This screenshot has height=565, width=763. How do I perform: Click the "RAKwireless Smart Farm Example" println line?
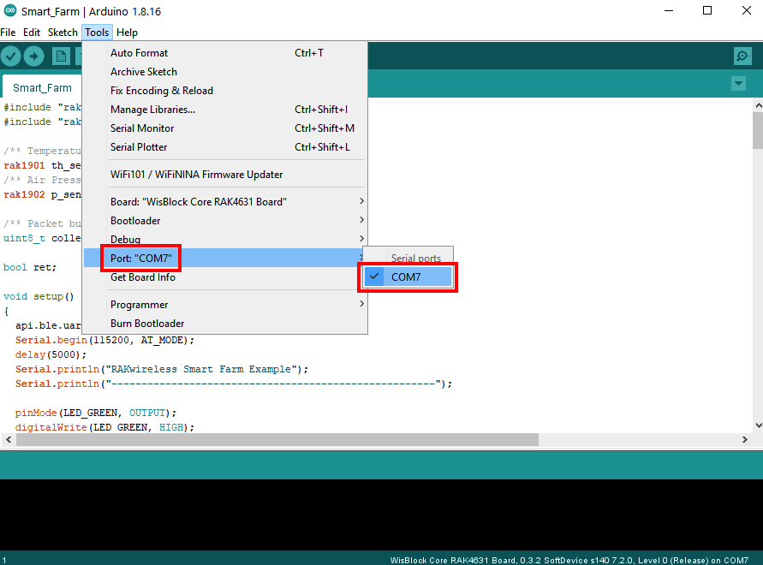pos(162,369)
